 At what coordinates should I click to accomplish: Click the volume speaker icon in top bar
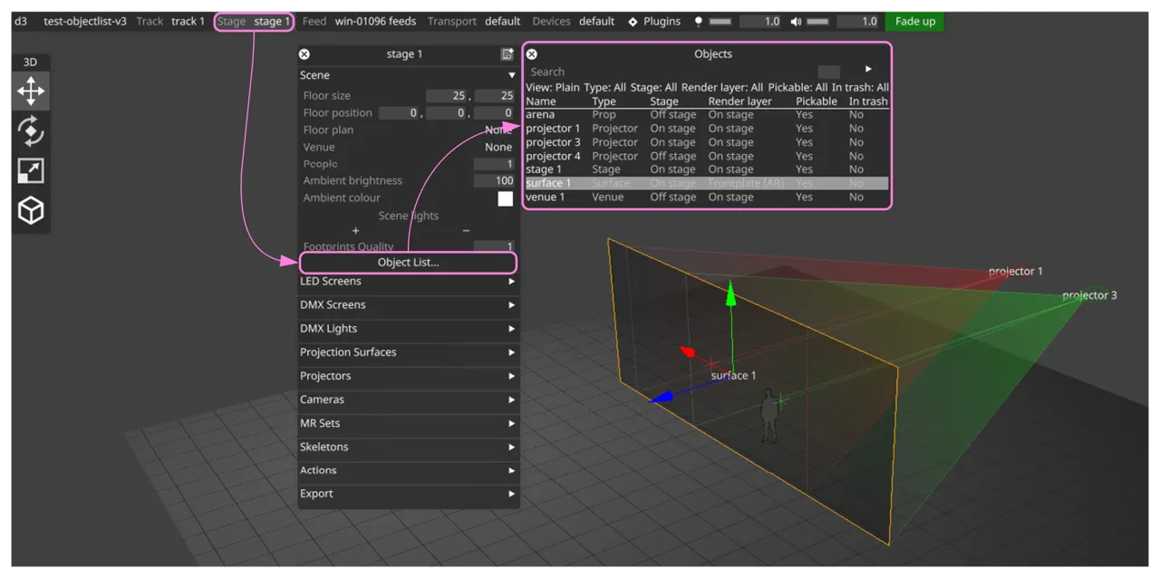796,21
